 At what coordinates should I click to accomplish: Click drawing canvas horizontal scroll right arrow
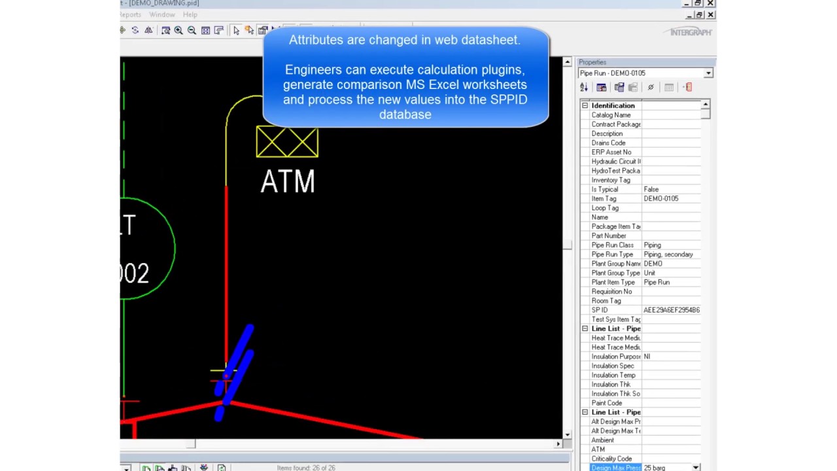coord(558,444)
